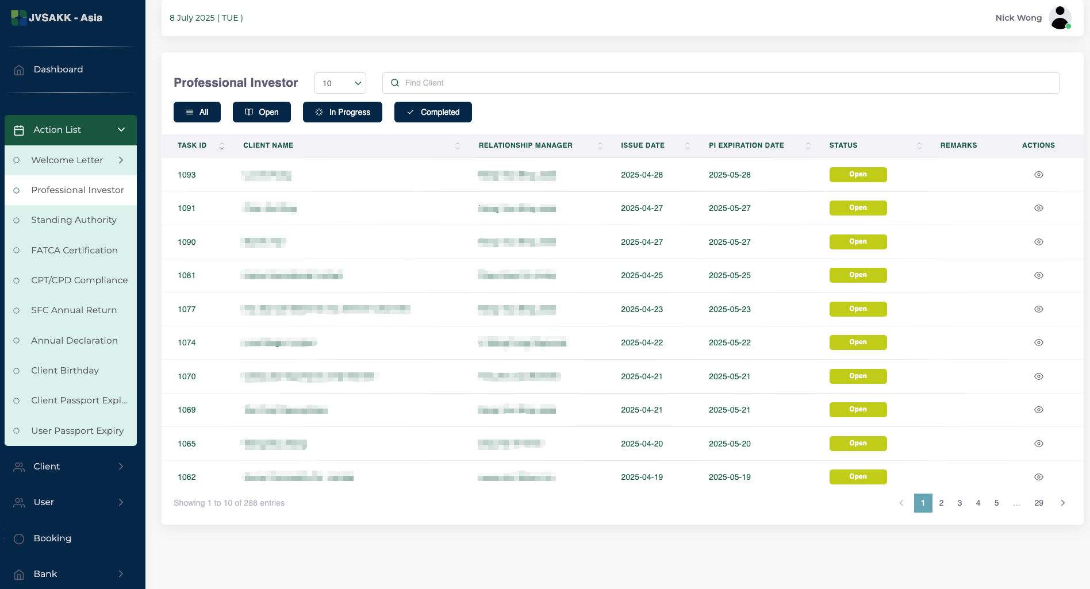Filter list by In Progress tab
This screenshot has width=1090, height=589.
point(343,112)
